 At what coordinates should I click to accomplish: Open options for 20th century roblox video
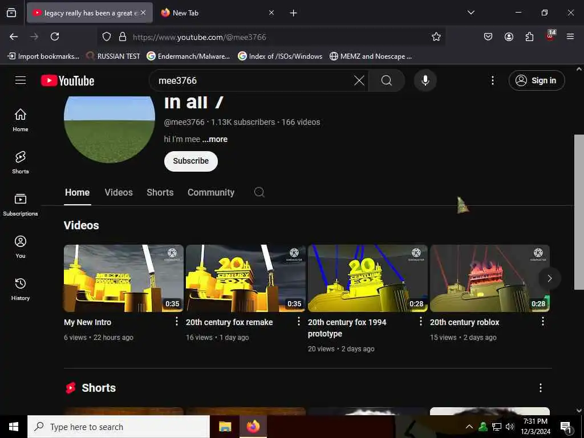(543, 322)
